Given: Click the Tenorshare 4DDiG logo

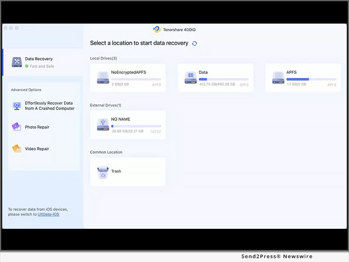Looking at the screenshot, I should pos(157,29).
